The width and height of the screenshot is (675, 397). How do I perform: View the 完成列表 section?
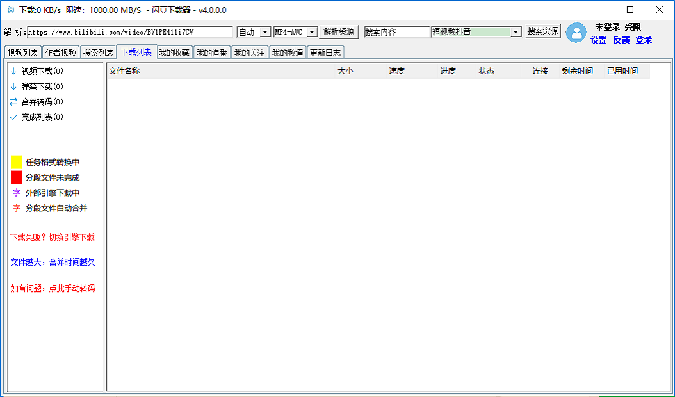click(37, 117)
